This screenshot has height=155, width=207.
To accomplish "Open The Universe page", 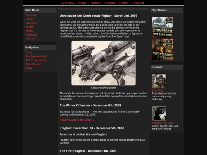I will click(x=33, y=64).
